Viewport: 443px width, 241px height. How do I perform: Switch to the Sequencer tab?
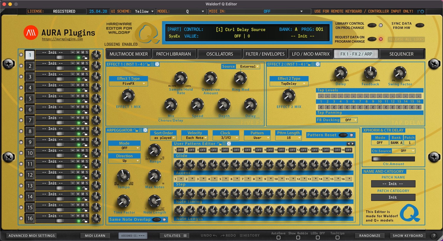click(401, 54)
